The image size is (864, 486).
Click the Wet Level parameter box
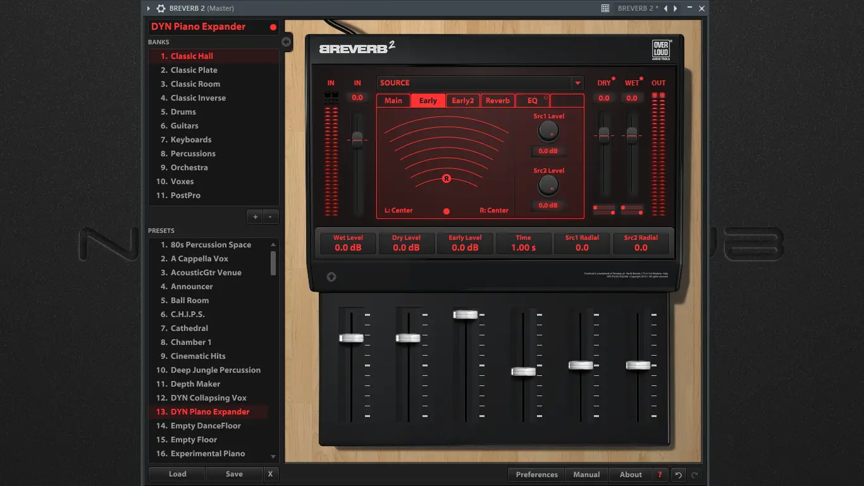click(348, 244)
